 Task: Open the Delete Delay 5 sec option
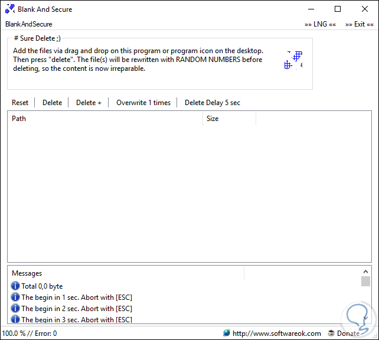[x=213, y=103]
